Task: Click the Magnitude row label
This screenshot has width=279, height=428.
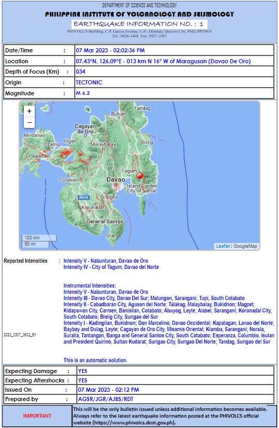Action: pos(19,93)
